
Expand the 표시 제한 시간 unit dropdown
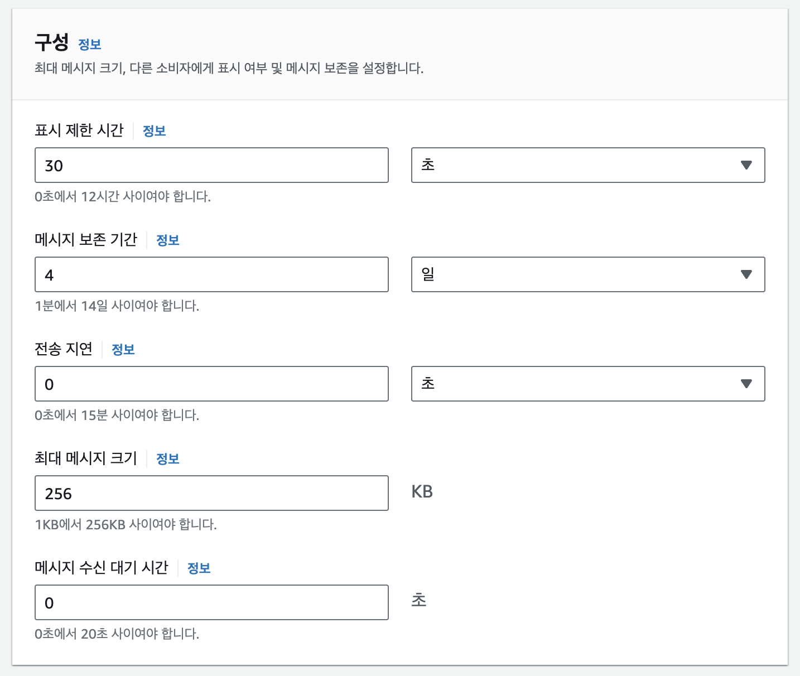pyautogui.click(x=588, y=165)
